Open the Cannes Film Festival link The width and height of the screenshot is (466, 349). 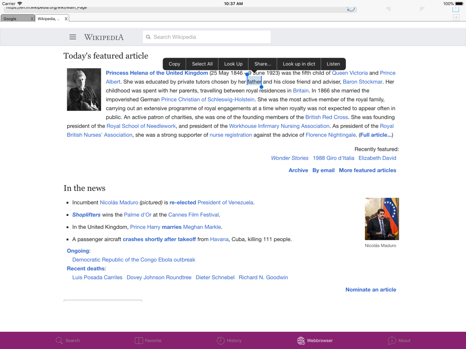tap(193, 215)
